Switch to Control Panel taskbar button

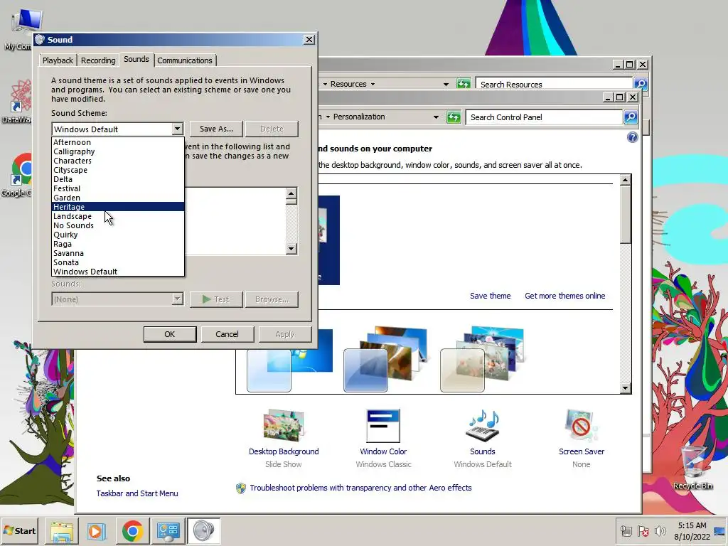point(168,531)
